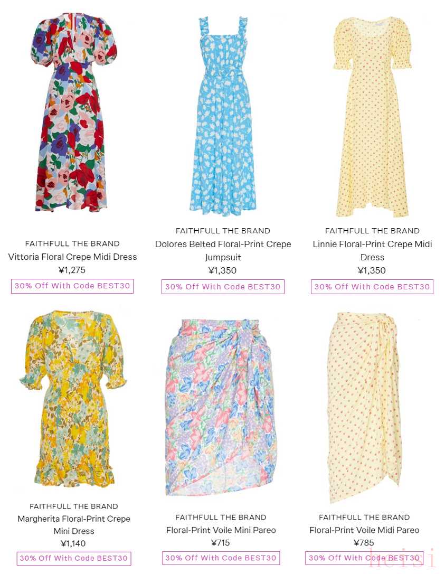The width and height of the screenshot is (445, 574).
Task: Click the Floral-Print Voile Midi Pareo title
Action: [364, 530]
